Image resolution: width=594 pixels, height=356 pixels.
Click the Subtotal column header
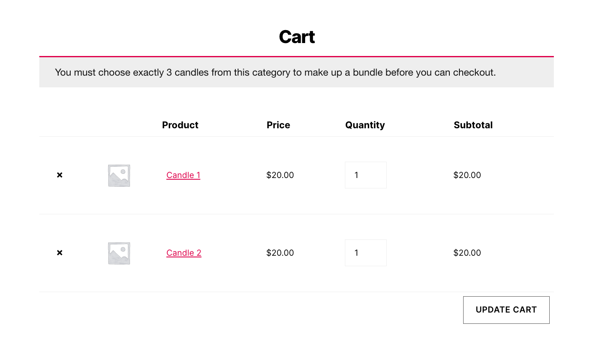click(473, 125)
